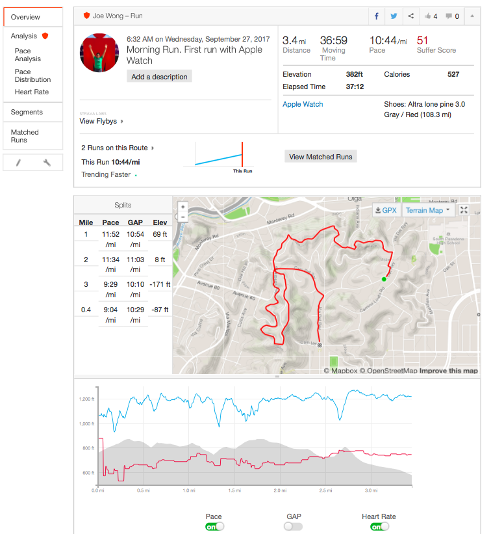This screenshot has width=491, height=534.
Task: Give kudos with the thumbs-up icon
Action: pyautogui.click(x=430, y=16)
